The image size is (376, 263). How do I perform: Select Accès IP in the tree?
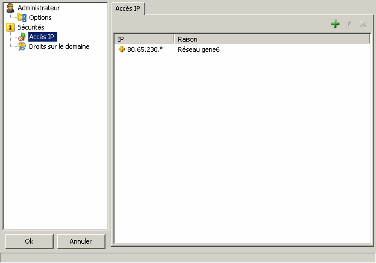click(43, 37)
